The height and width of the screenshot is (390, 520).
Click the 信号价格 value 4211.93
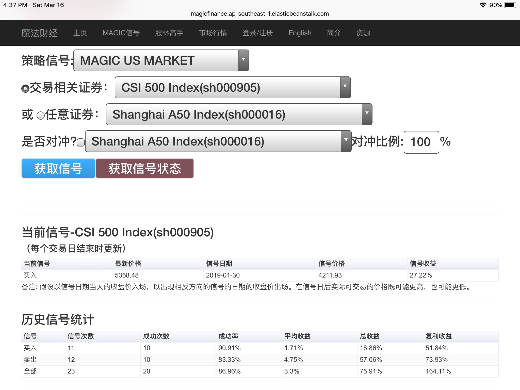[x=330, y=275]
